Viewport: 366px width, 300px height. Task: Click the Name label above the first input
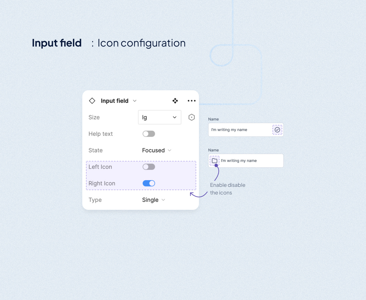213,119
